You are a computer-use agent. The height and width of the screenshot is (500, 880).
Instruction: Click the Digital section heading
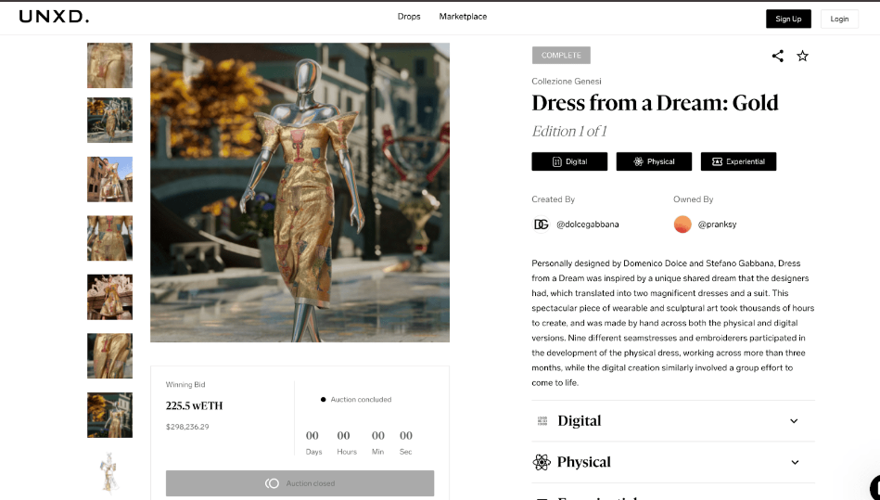coord(580,421)
